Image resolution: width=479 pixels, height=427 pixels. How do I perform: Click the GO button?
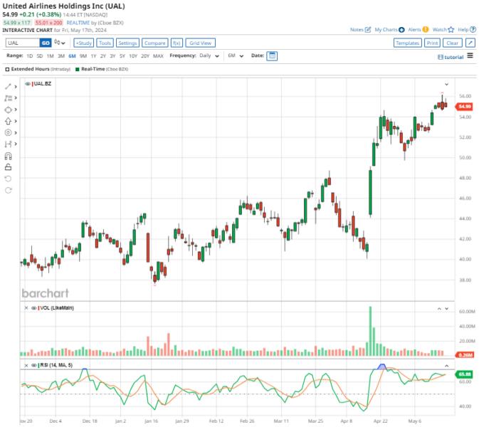pos(46,43)
